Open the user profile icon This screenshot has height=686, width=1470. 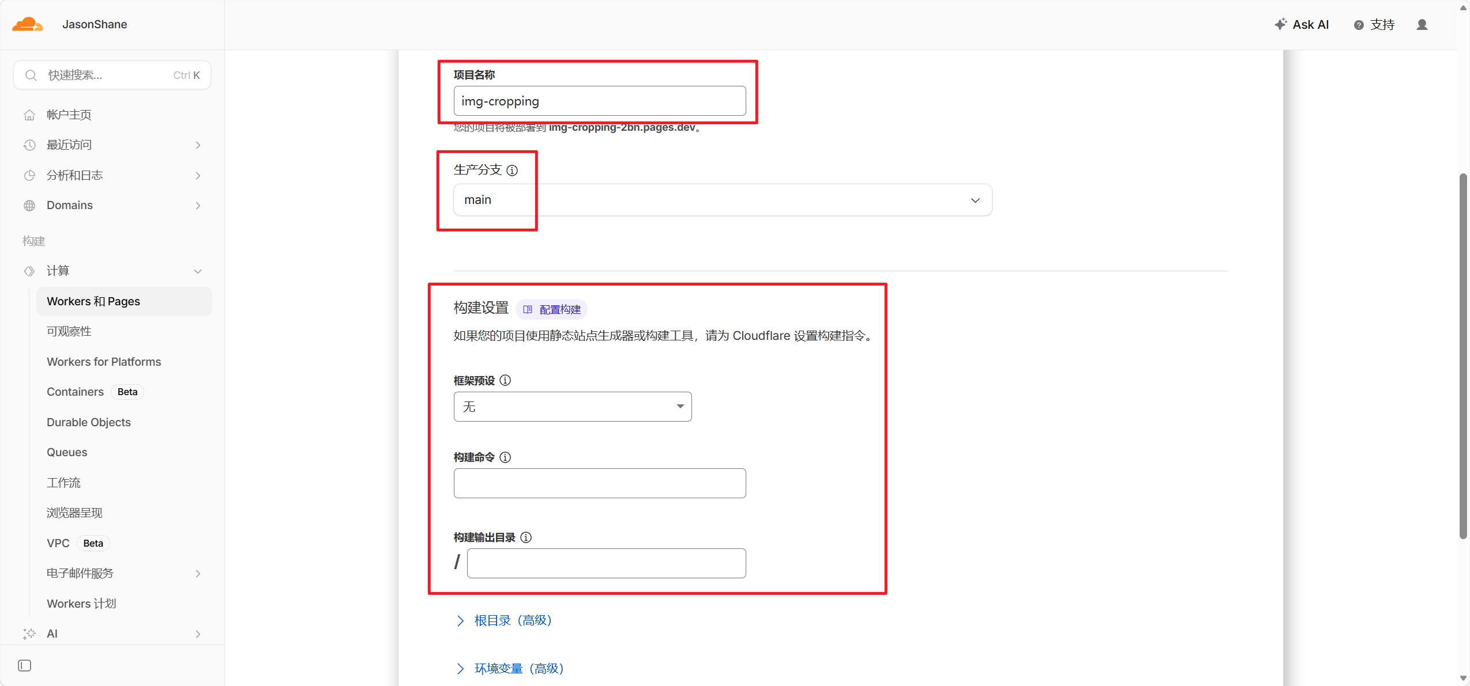pyautogui.click(x=1422, y=25)
